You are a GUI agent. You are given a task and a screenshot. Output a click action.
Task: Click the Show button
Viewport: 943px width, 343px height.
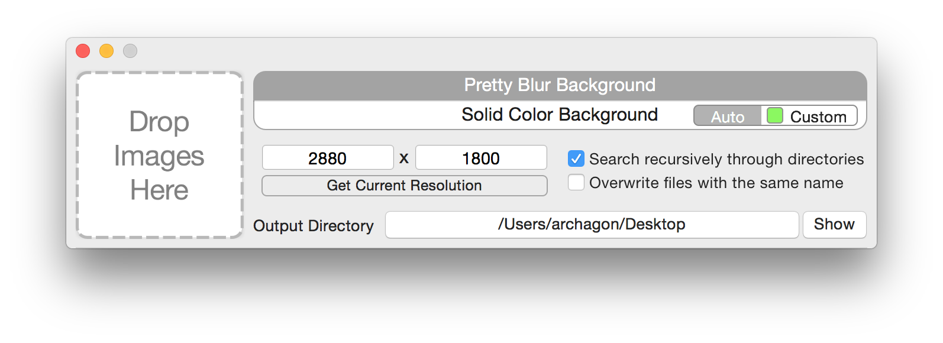(834, 225)
